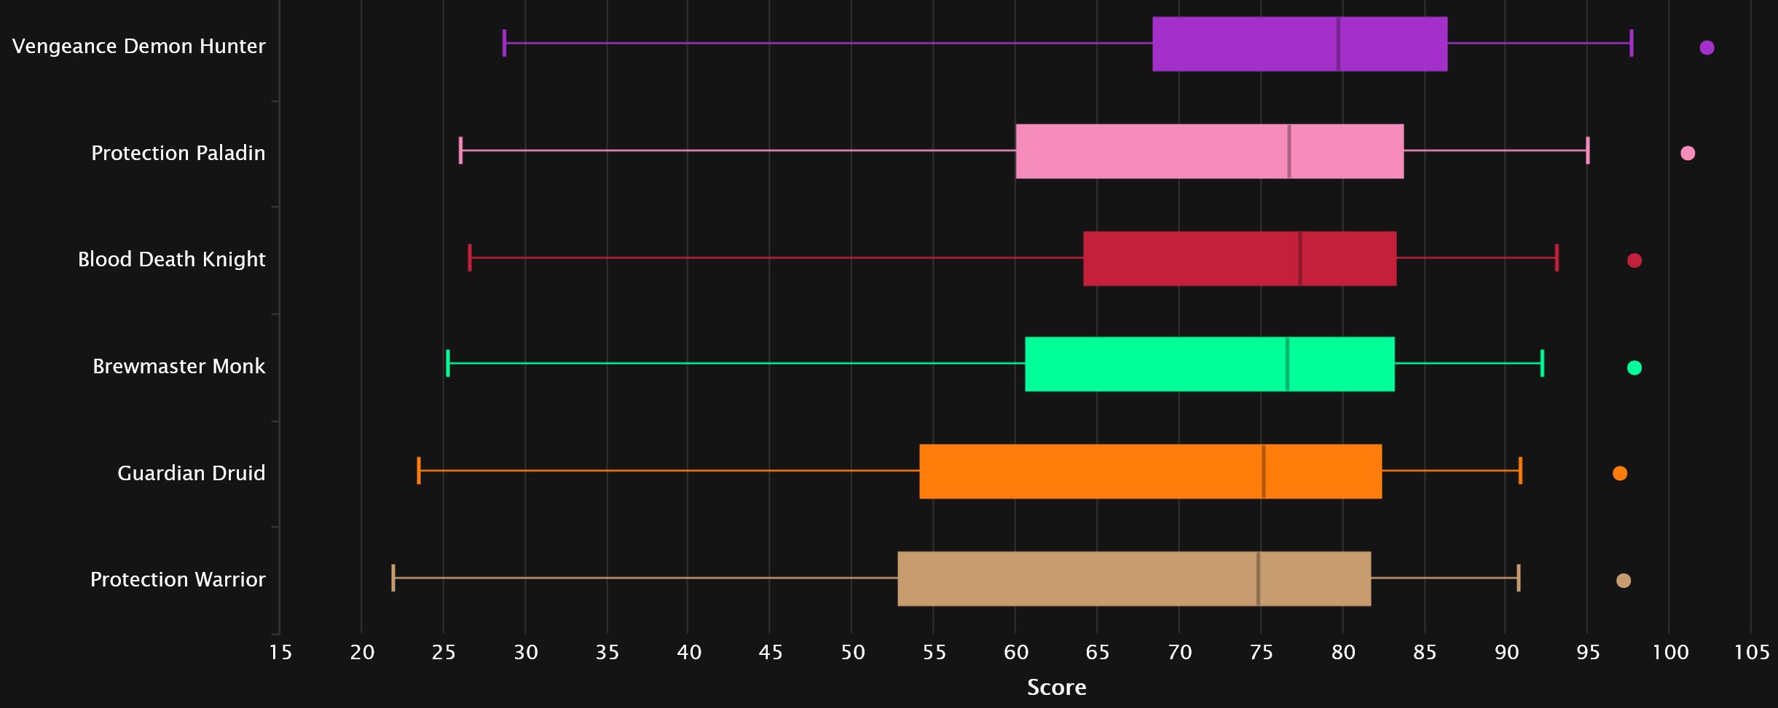Click the purple Vengeance Demon Hunter outlier dot
The image size is (1778, 708).
coord(1707,48)
